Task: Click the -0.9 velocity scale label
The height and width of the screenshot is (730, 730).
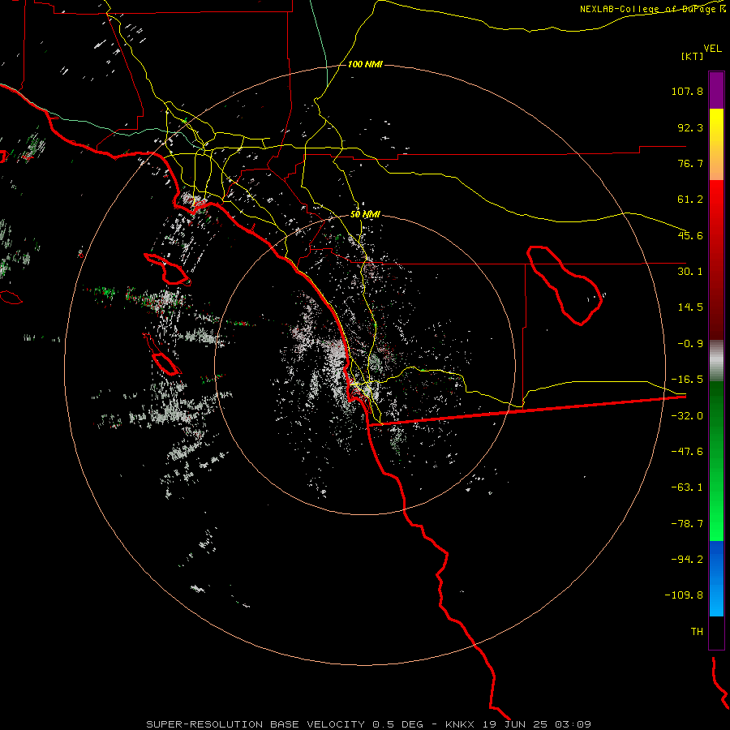Action: [690, 344]
